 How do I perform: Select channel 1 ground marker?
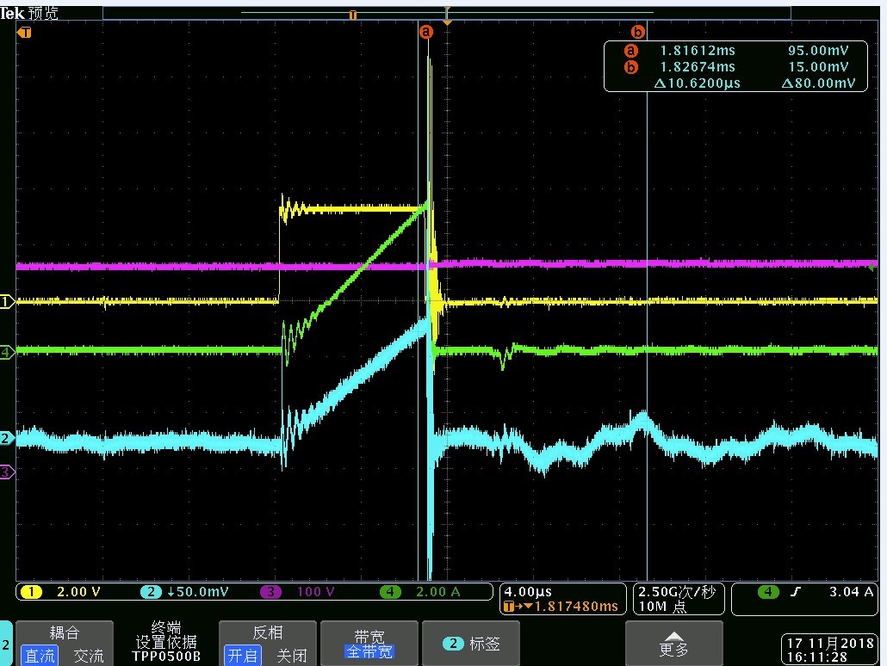point(7,302)
